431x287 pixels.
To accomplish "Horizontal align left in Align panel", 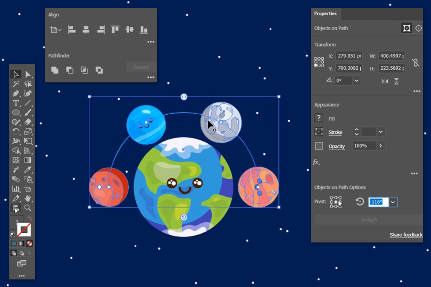I will pos(72,30).
